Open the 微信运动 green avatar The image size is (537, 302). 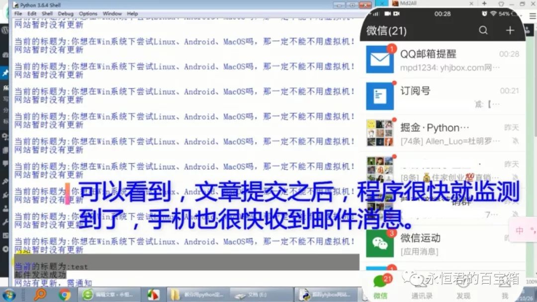380,243
